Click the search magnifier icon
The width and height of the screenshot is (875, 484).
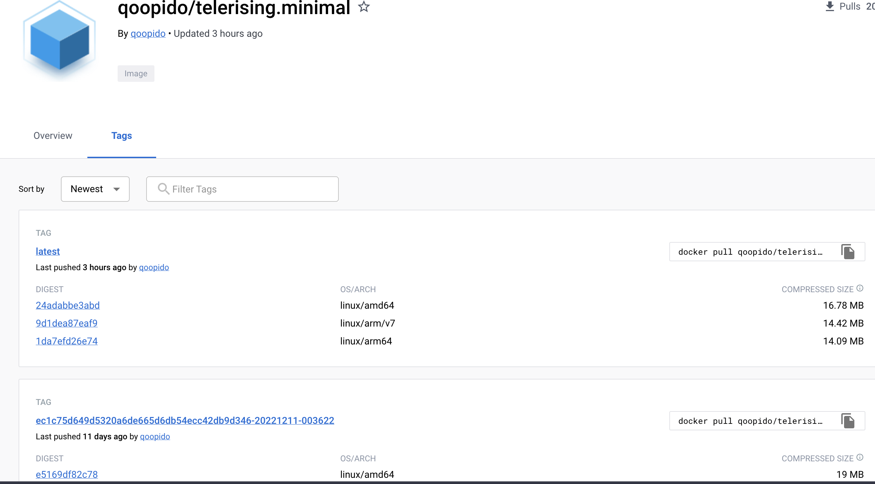pos(163,189)
